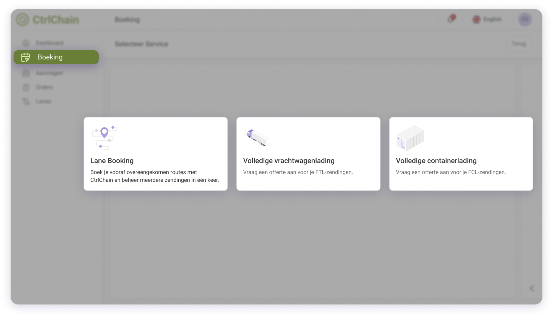Image resolution: width=553 pixels, height=317 pixels.
Task: Open the user avatar menu
Action: click(525, 19)
